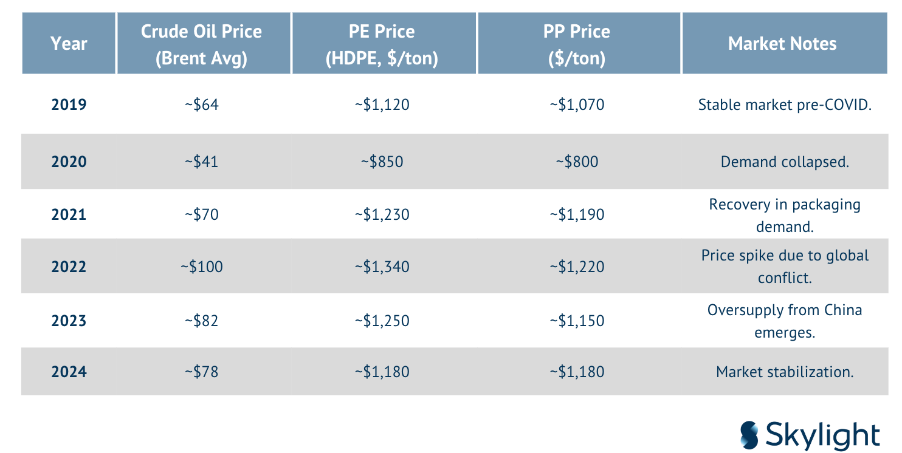The image size is (902, 453).
Task: Click the "Demand collapsed." note
Action: click(785, 162)
